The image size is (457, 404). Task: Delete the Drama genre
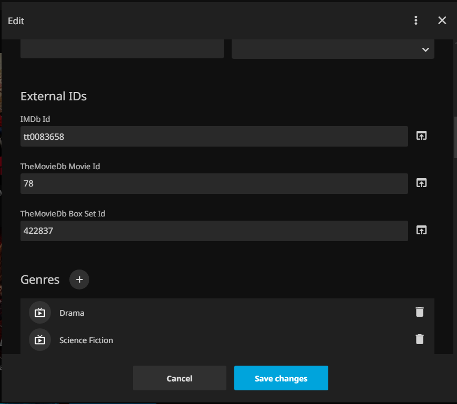pyautogui.click(x=419, y=312)
